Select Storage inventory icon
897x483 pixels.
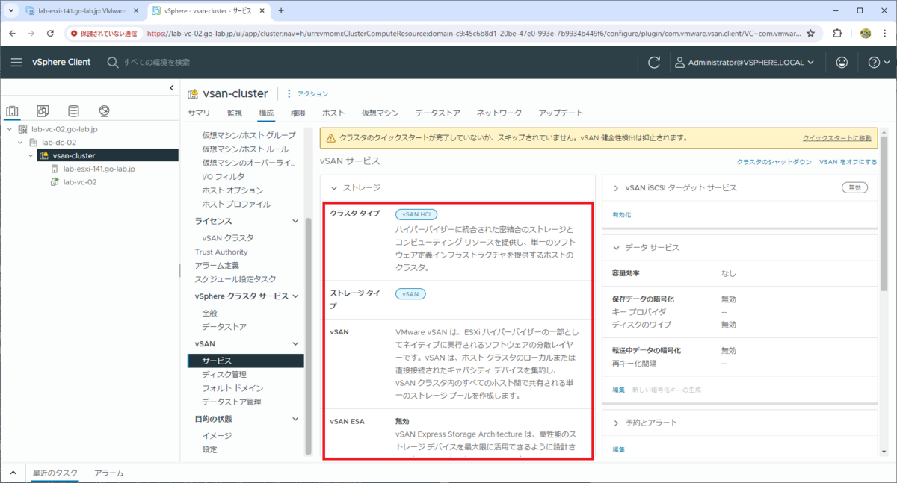(x=73, y=111)
